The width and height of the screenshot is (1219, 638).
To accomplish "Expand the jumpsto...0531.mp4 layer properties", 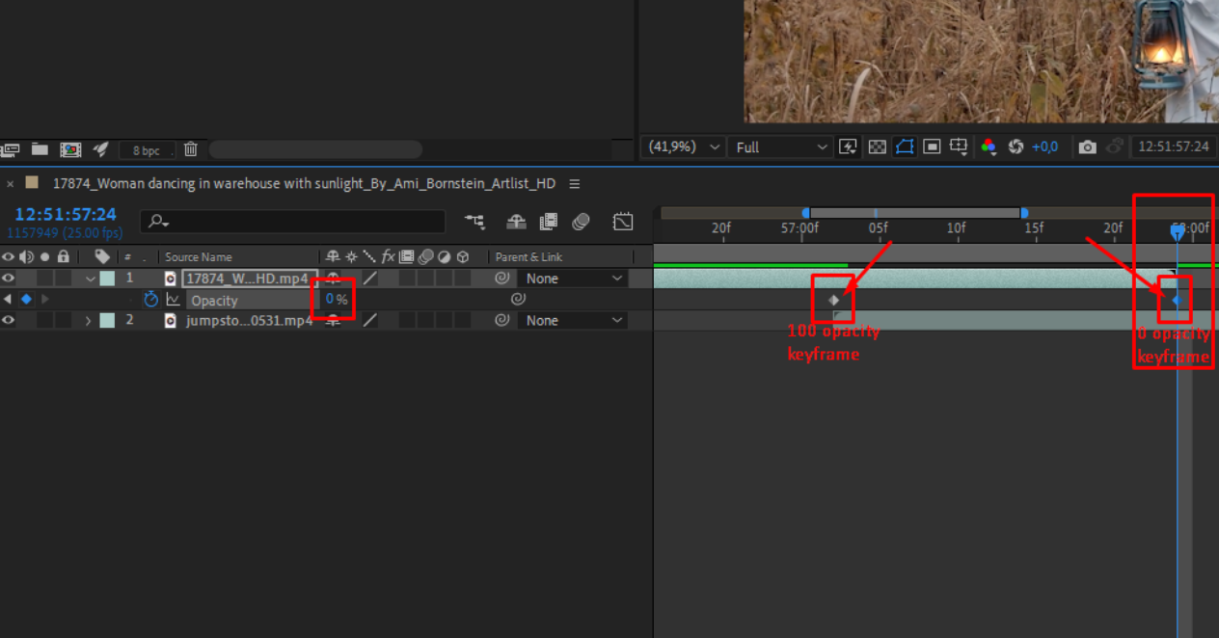I will pos(88,320).
